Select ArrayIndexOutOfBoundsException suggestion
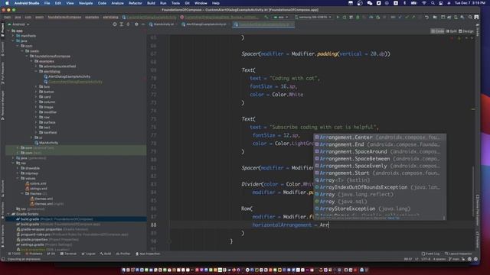The image size is (490, 275). (x=380, y=187)
